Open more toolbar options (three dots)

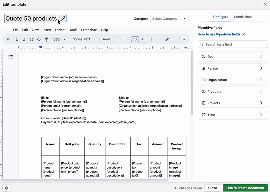[x=151, y=39]
